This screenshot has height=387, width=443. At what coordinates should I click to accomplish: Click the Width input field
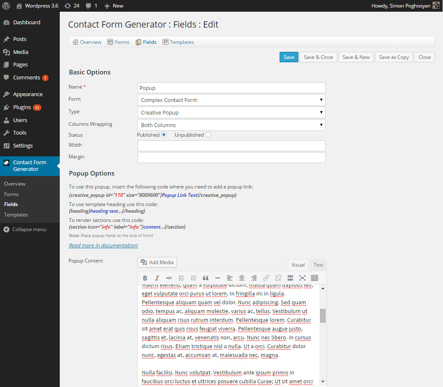pyautogui.click(x=232, y=146)
